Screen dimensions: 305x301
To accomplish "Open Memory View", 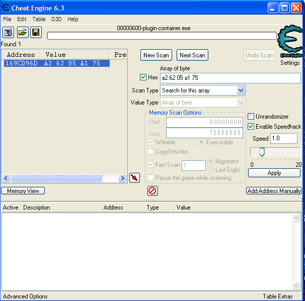I will [23, 190].
